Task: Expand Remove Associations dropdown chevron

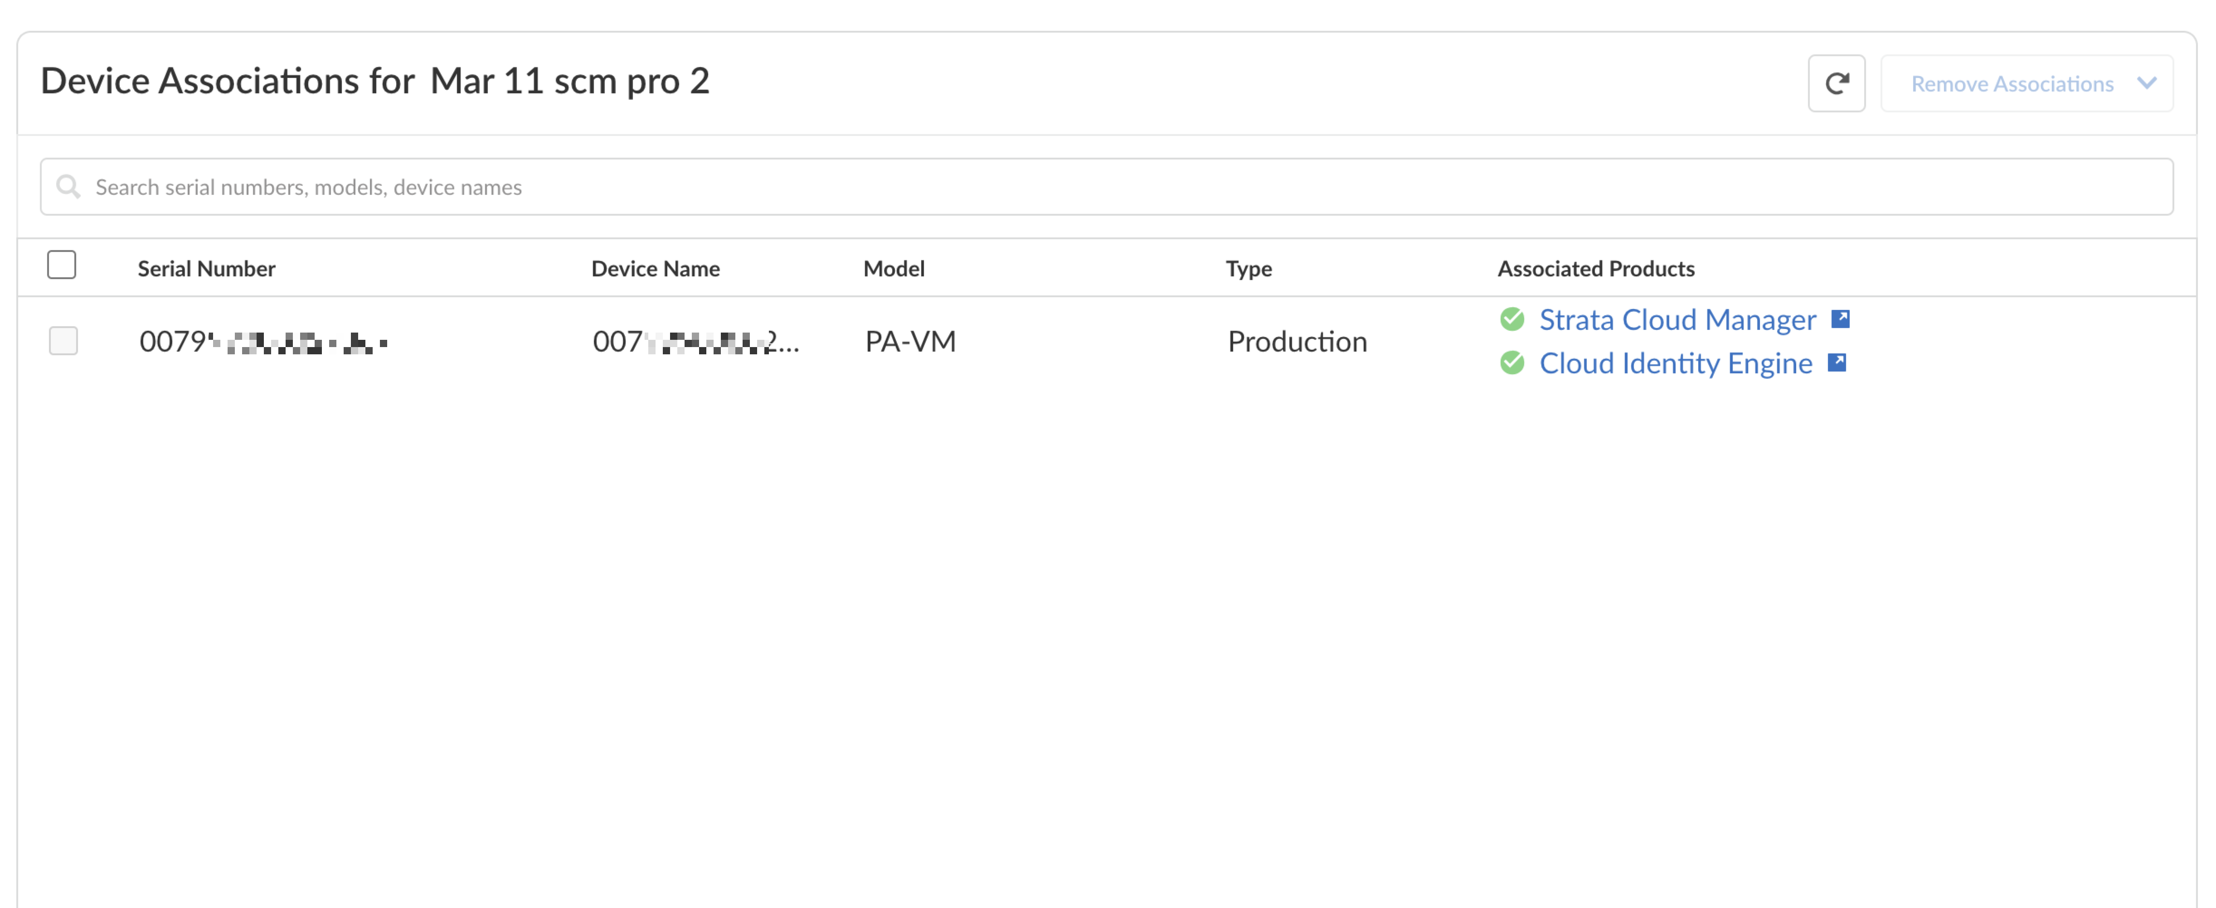Action: [2146, 83]
